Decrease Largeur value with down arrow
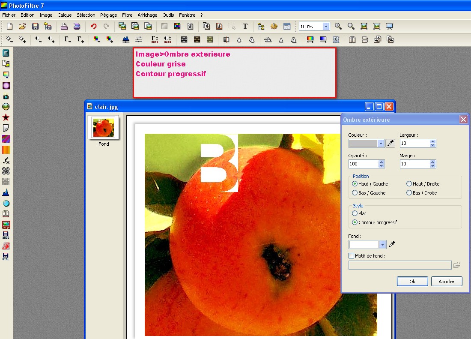This screenshot has height=339, width=471. (432, 145)
